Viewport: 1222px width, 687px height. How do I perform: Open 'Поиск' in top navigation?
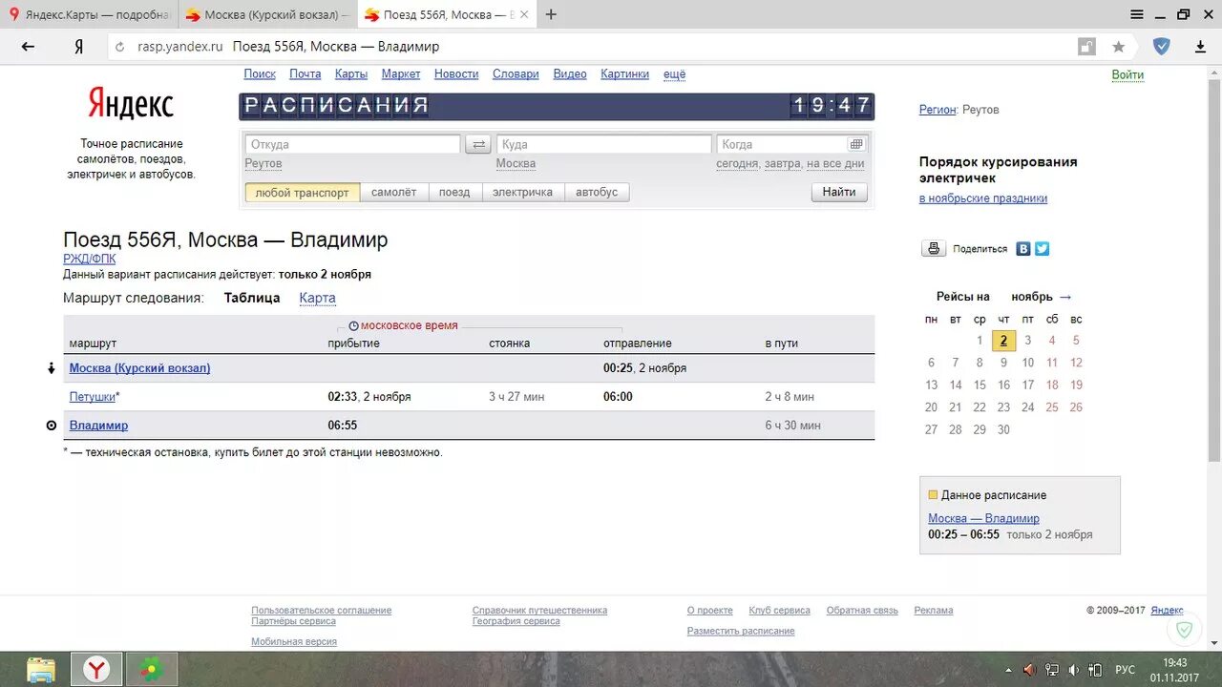point(260,74)
